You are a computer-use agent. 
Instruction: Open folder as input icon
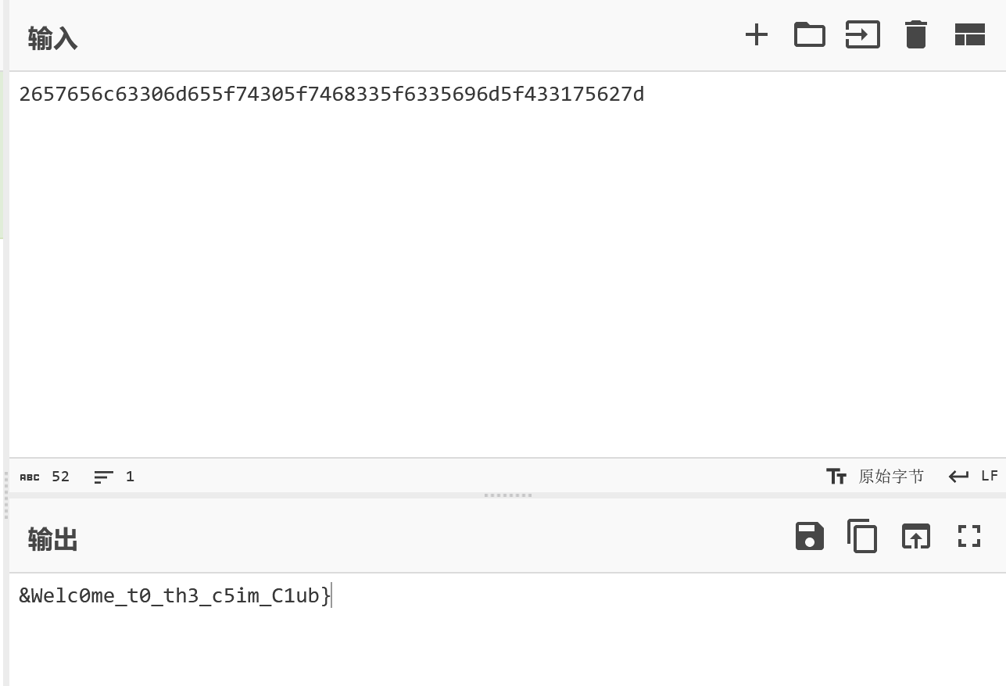809,35
